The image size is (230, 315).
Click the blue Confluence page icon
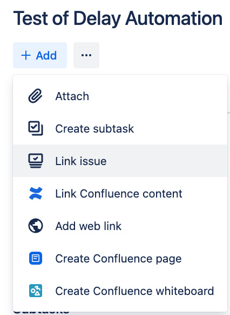[36, 258]
